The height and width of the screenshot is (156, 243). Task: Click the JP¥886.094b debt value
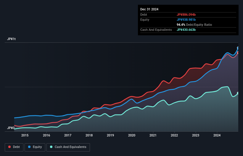[186, 15]
